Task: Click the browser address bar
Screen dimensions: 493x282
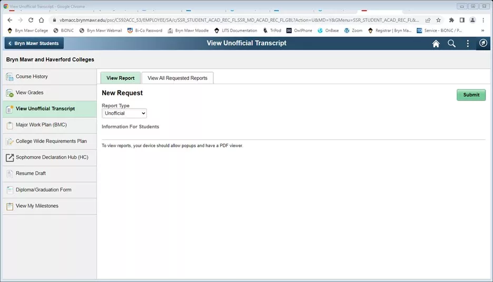Action: pos(239,20)
